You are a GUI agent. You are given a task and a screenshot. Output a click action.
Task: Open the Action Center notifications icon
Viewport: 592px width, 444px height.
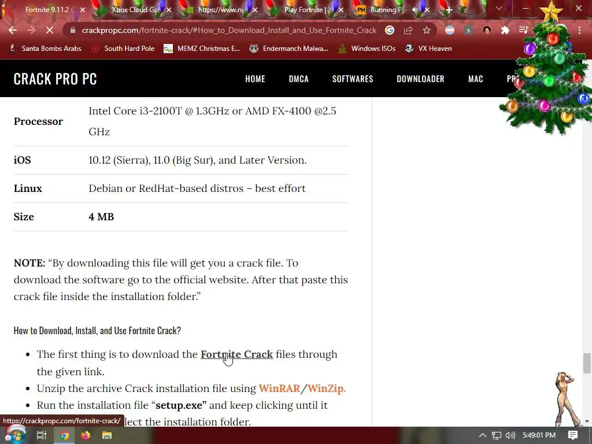pos(573,435)
